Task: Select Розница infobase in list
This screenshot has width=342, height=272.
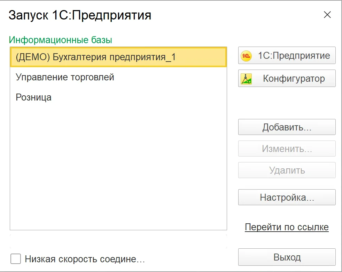Action: 118,97
